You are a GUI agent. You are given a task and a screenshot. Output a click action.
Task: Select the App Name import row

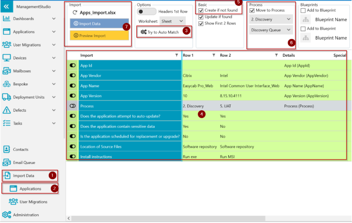pos(130,85)
